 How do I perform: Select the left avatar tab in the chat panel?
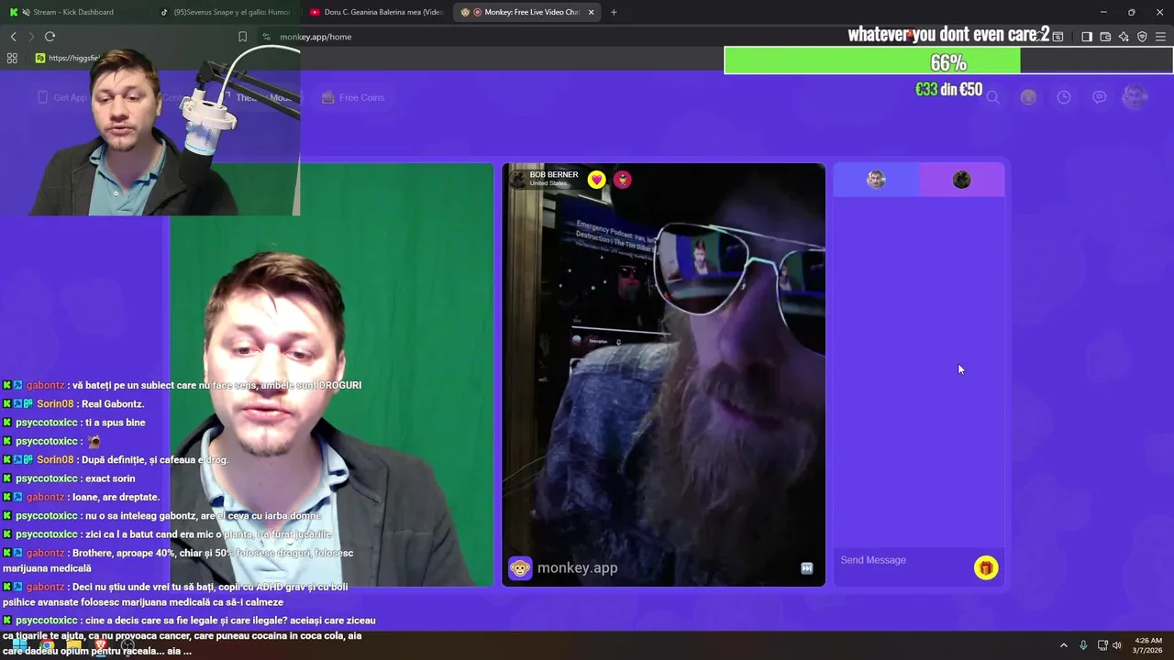click(876, 180)
